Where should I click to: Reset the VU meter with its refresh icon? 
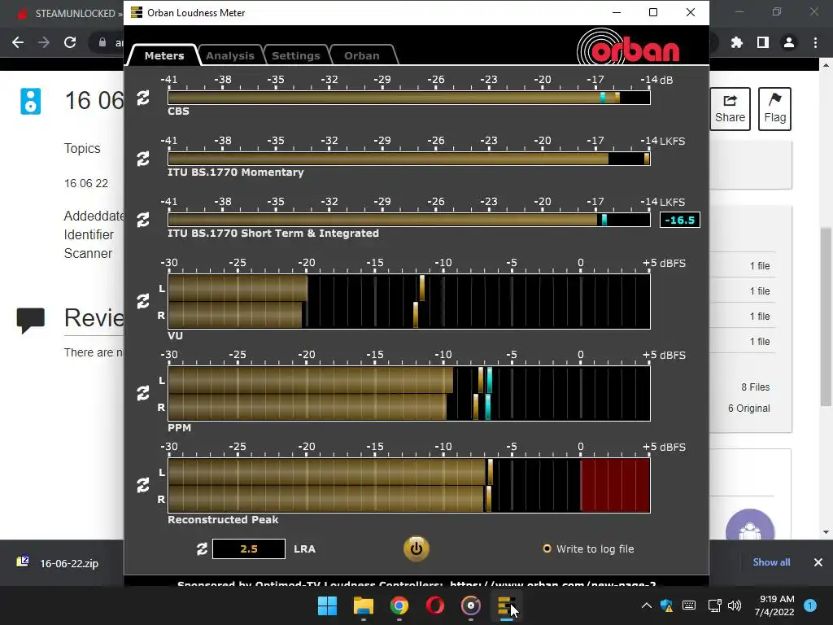143,301
